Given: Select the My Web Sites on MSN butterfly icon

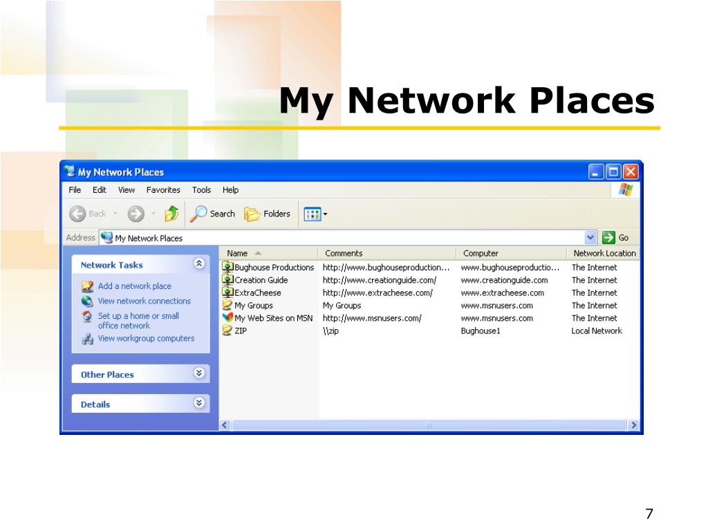Looking at the screenshot, I should [x=227, y=318].
